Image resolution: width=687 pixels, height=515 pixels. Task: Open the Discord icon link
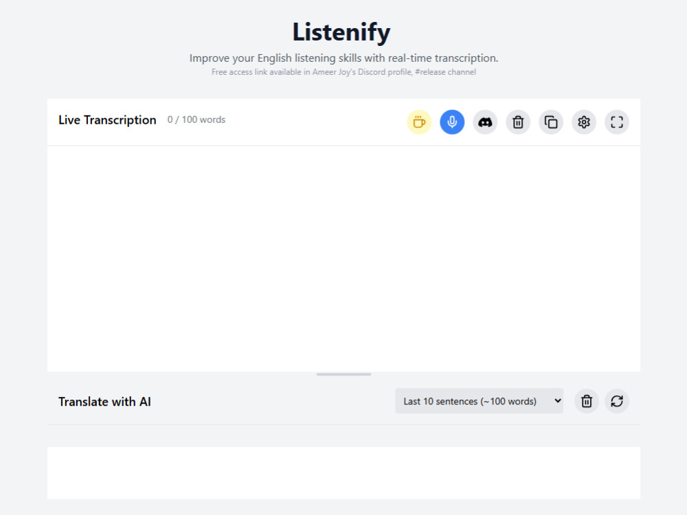coord(485,122)
